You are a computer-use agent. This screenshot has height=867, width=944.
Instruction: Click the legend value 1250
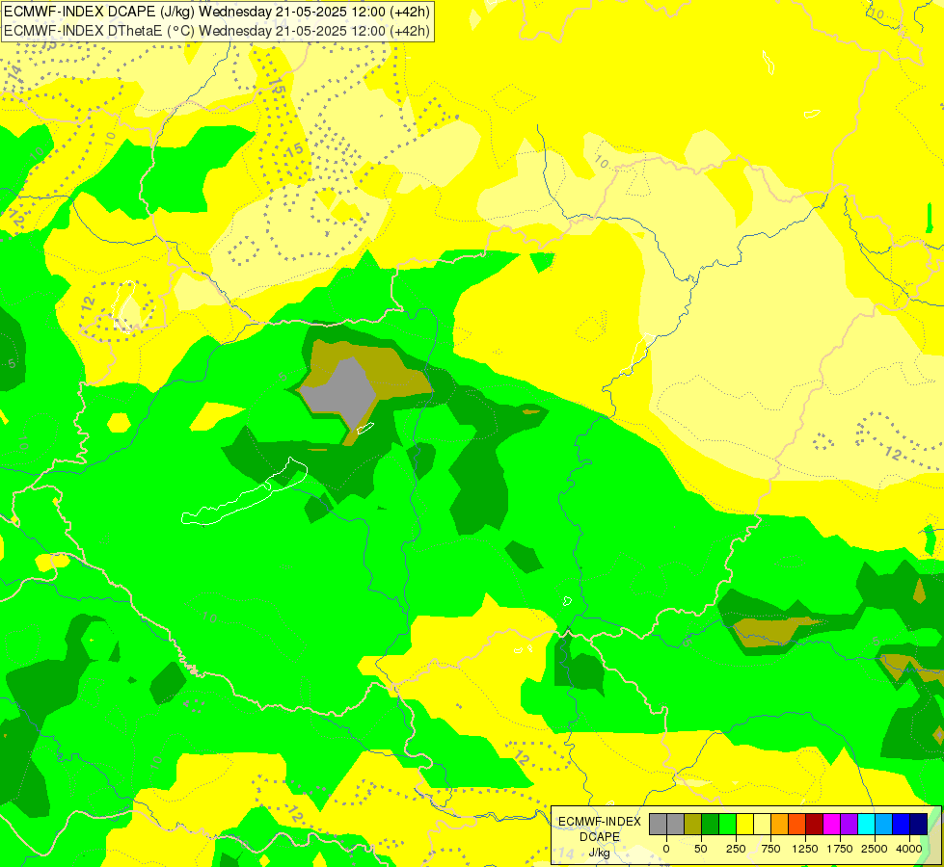pyautogui.click(x=805, y=849)
